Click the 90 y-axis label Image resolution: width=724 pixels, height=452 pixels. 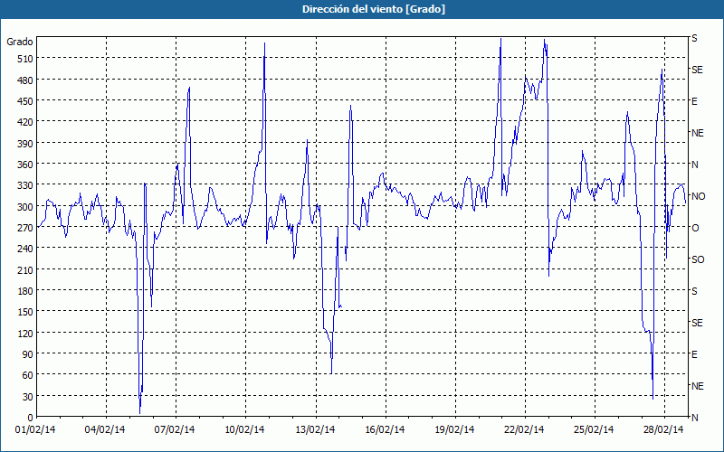coord(28,354)
